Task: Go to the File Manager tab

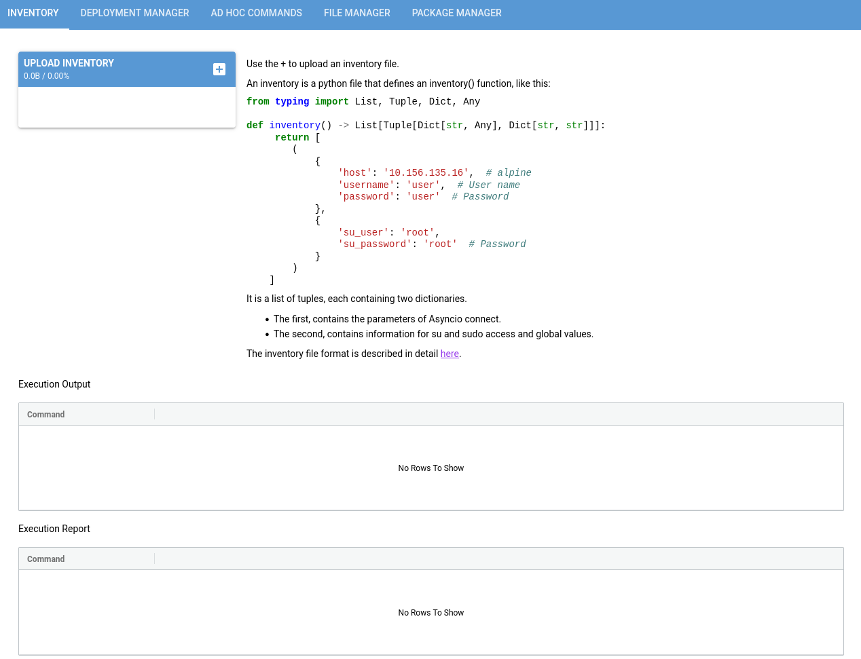Action: (x=356, y=13)
